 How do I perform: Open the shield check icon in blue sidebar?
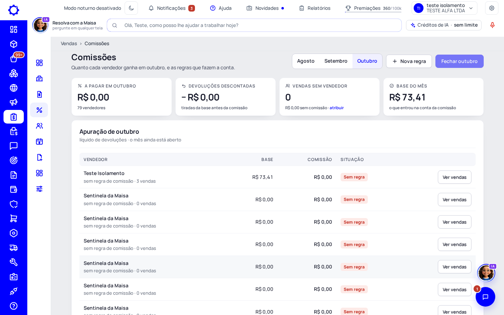pos(14,204)
